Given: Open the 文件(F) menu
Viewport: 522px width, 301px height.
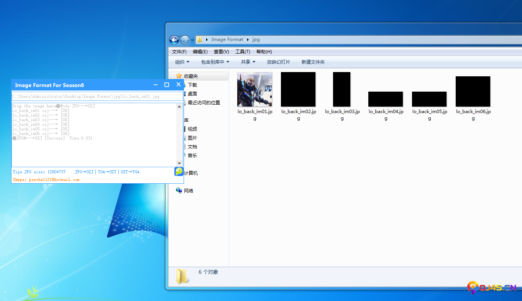Looking at the screenshot, I should pyautogui.click(x=179, y=52).
